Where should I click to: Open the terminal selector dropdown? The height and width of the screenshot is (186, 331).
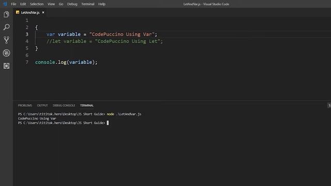pos(329,105)
